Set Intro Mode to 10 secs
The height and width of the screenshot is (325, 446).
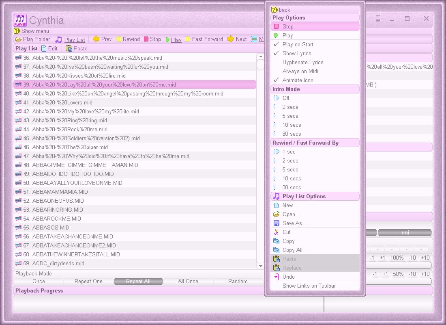(315, 125)
